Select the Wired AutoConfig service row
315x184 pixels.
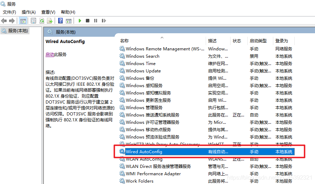point(207,152)
